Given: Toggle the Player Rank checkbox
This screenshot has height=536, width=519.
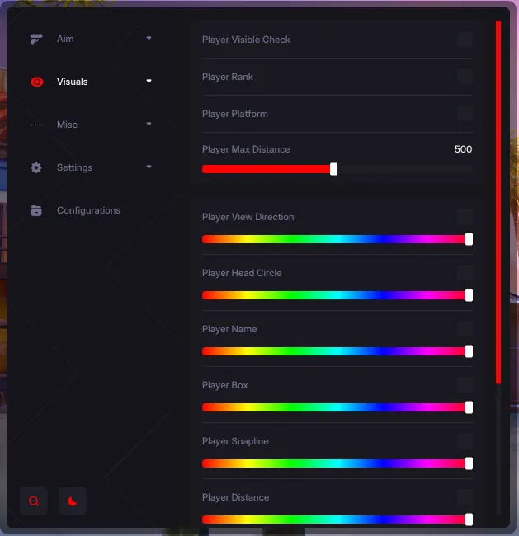Looking at the screenshot, I should point(465,76).
